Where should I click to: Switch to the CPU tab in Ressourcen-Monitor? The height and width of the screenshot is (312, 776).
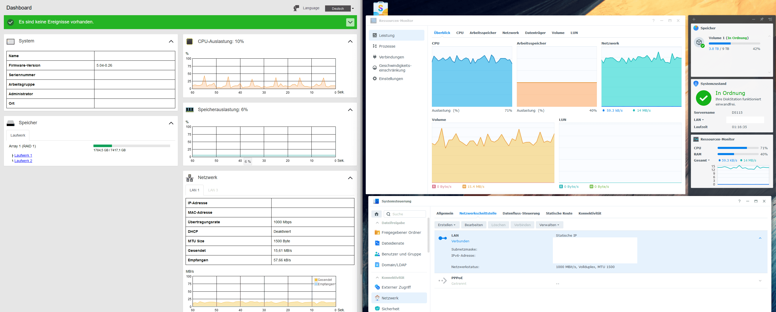coord(460,33)
